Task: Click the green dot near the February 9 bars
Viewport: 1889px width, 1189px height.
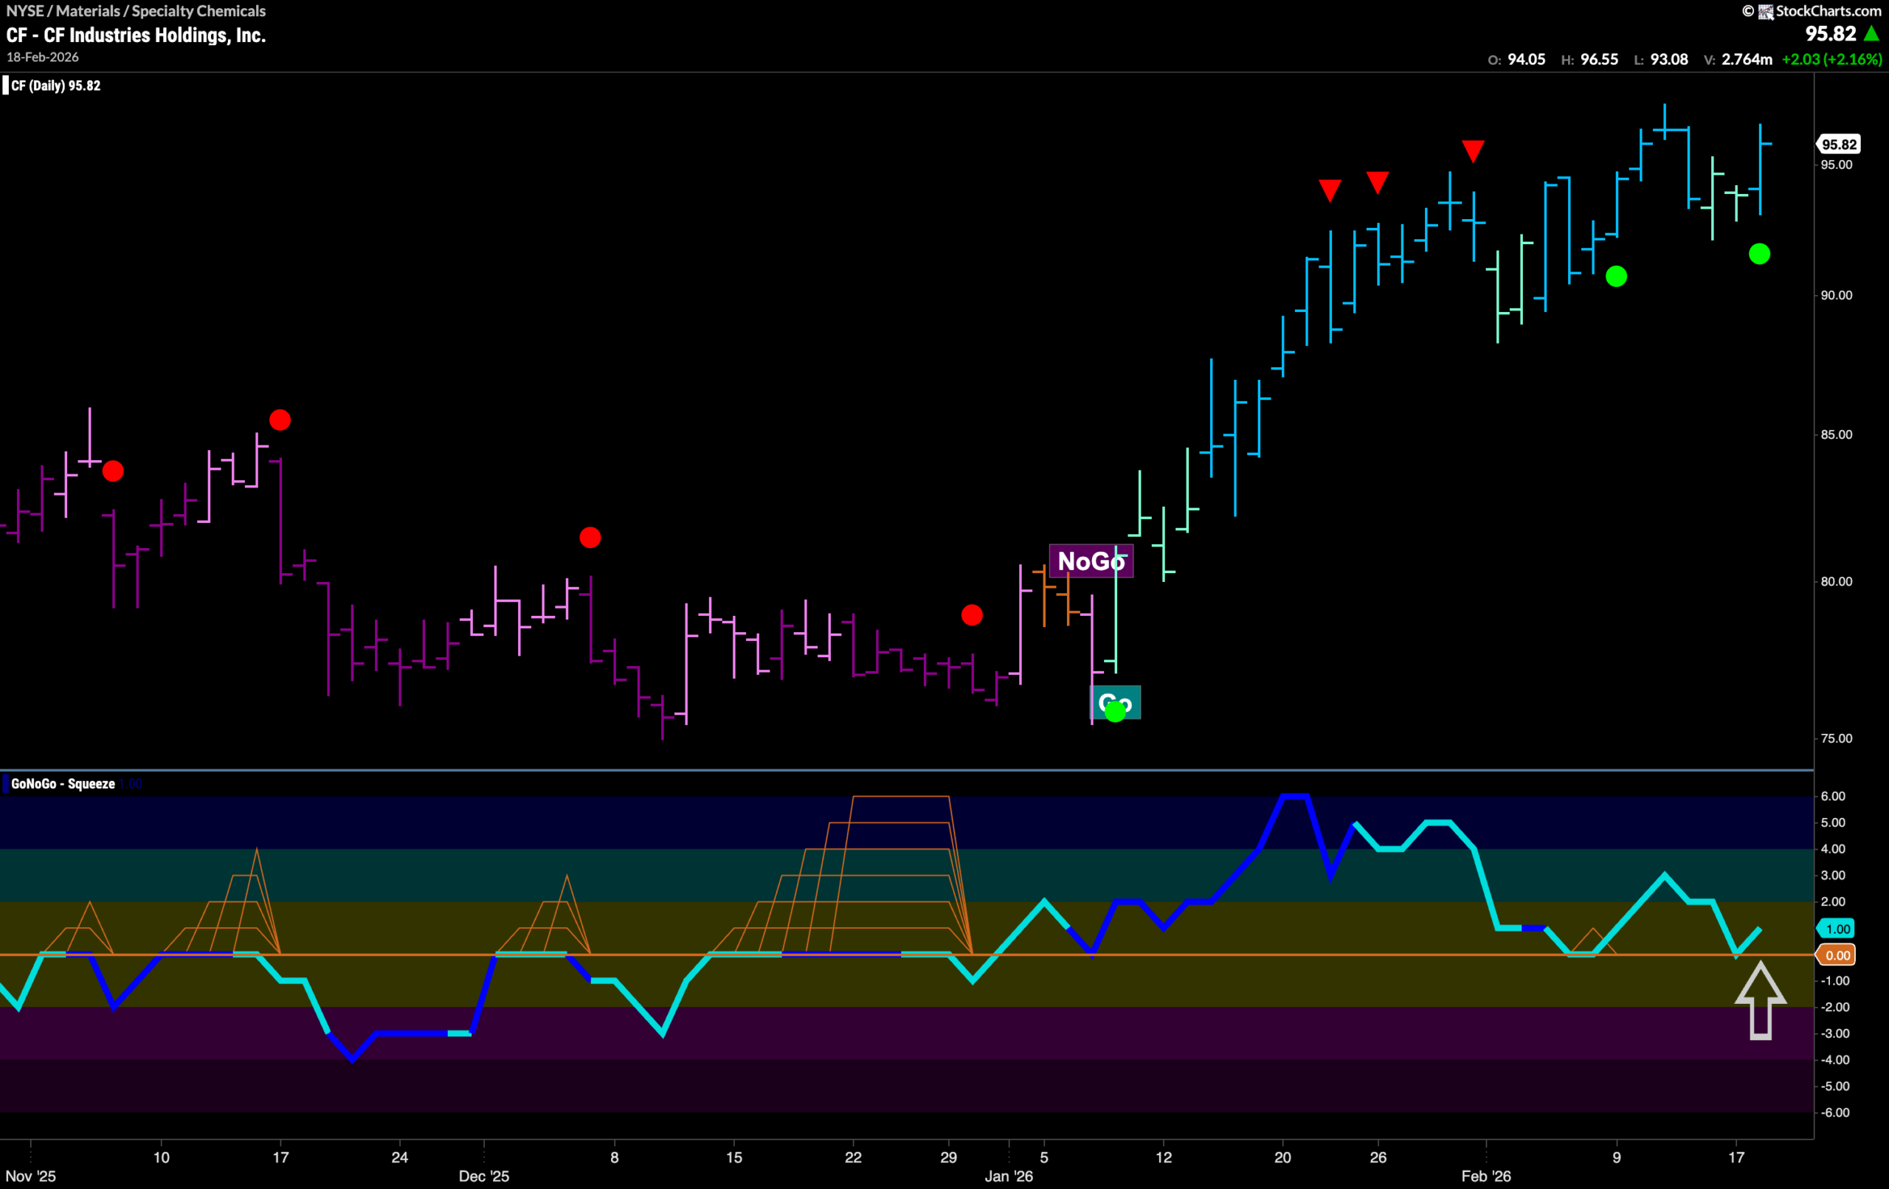Action: click(x=1616, y=277)
